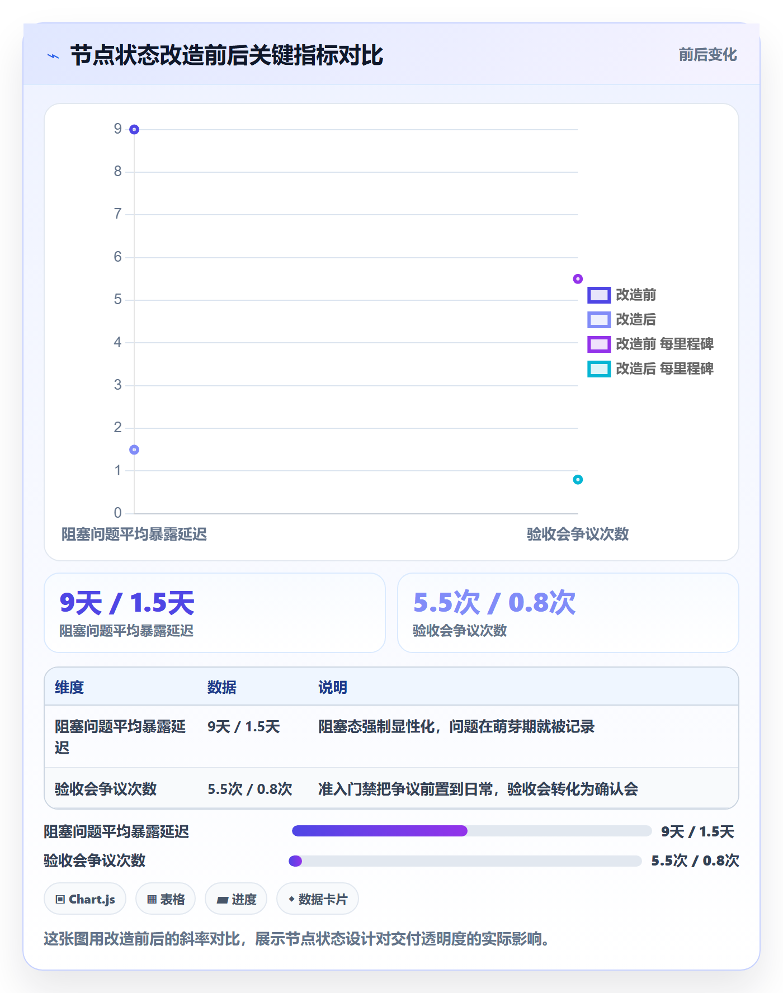Toggle the 改造前 每里程碑 legend swatch

pos(598,344)
